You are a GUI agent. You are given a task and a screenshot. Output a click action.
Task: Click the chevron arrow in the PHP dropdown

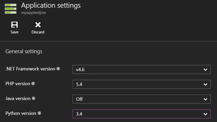(x=205, y=85)
